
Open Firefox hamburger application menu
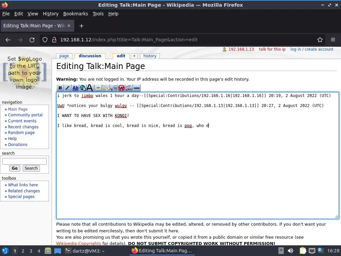tap(333, 40)
